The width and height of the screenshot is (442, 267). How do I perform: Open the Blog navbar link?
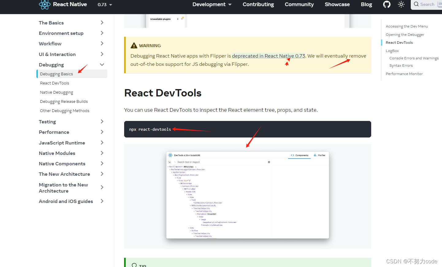366,4
